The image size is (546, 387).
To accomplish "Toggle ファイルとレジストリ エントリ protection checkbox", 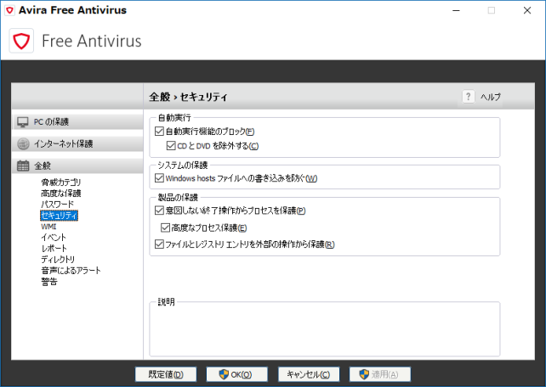I will point(159,244).
